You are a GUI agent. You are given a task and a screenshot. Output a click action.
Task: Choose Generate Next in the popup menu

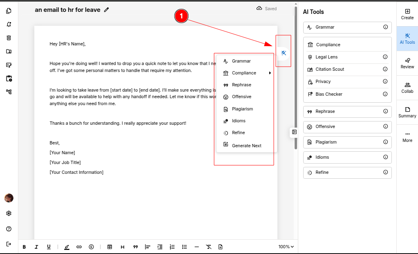pyautogui.click(x=246, y=146)
